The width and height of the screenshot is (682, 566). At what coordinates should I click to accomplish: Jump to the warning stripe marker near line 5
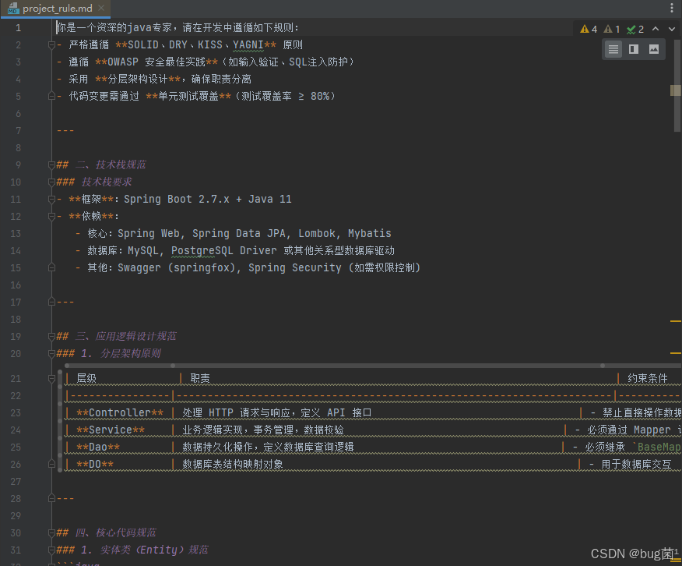point(676,90)
